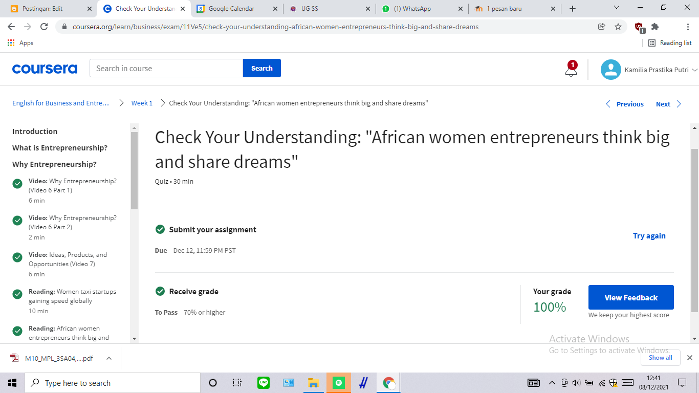This screenshot has width=699, height=393.
Task: Click the site lock icon in address bar
Action: (x=64, y=27)
